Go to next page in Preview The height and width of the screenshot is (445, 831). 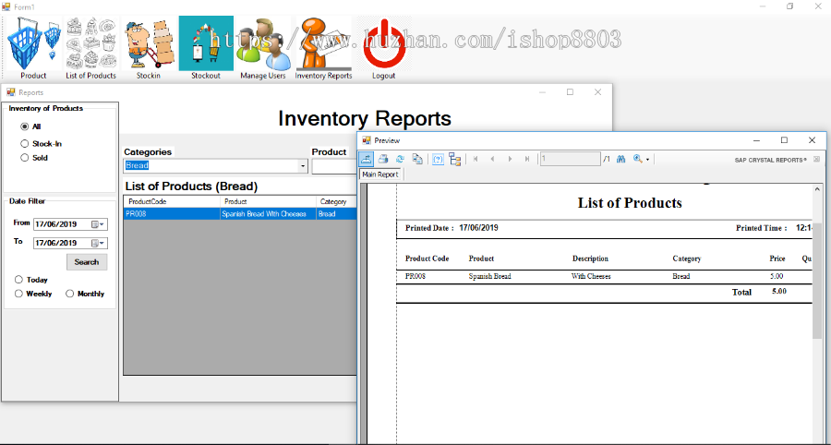click(510, 159)
